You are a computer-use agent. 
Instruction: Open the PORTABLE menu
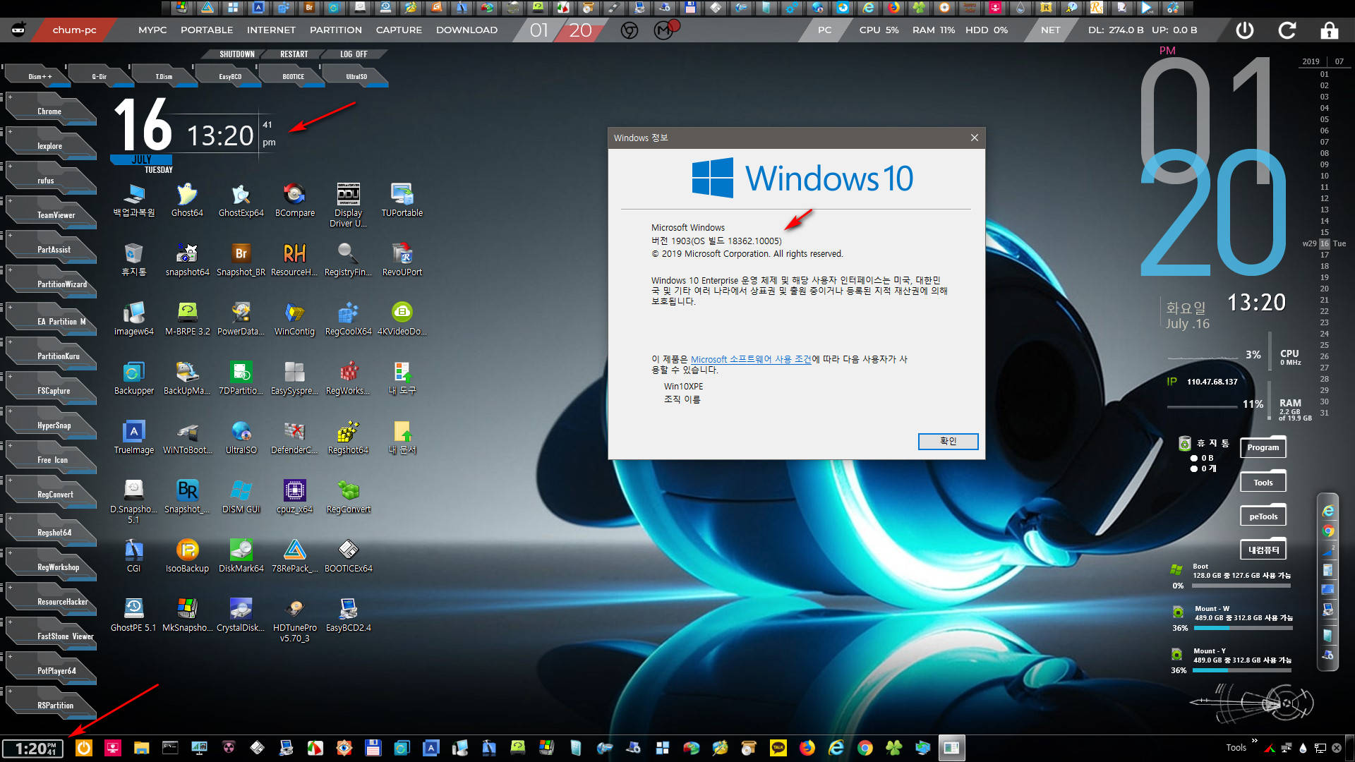(207, 30)
